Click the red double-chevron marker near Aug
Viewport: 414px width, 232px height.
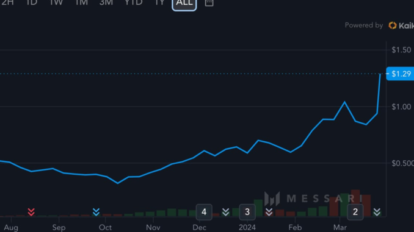tap(31, 212)
